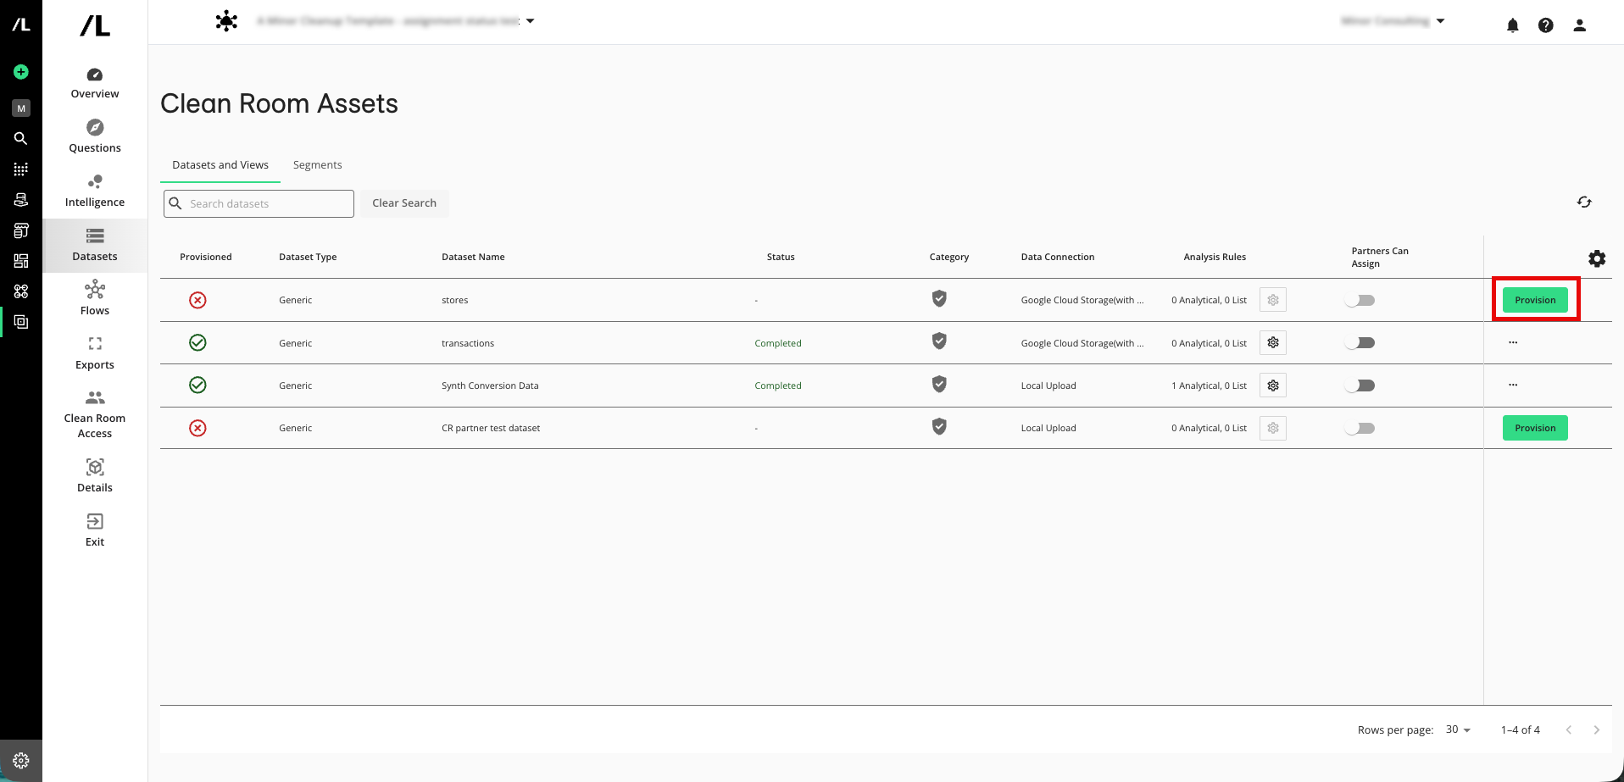Focus the Search datasets field
1624x782 pixels.
tap(259, 203)
